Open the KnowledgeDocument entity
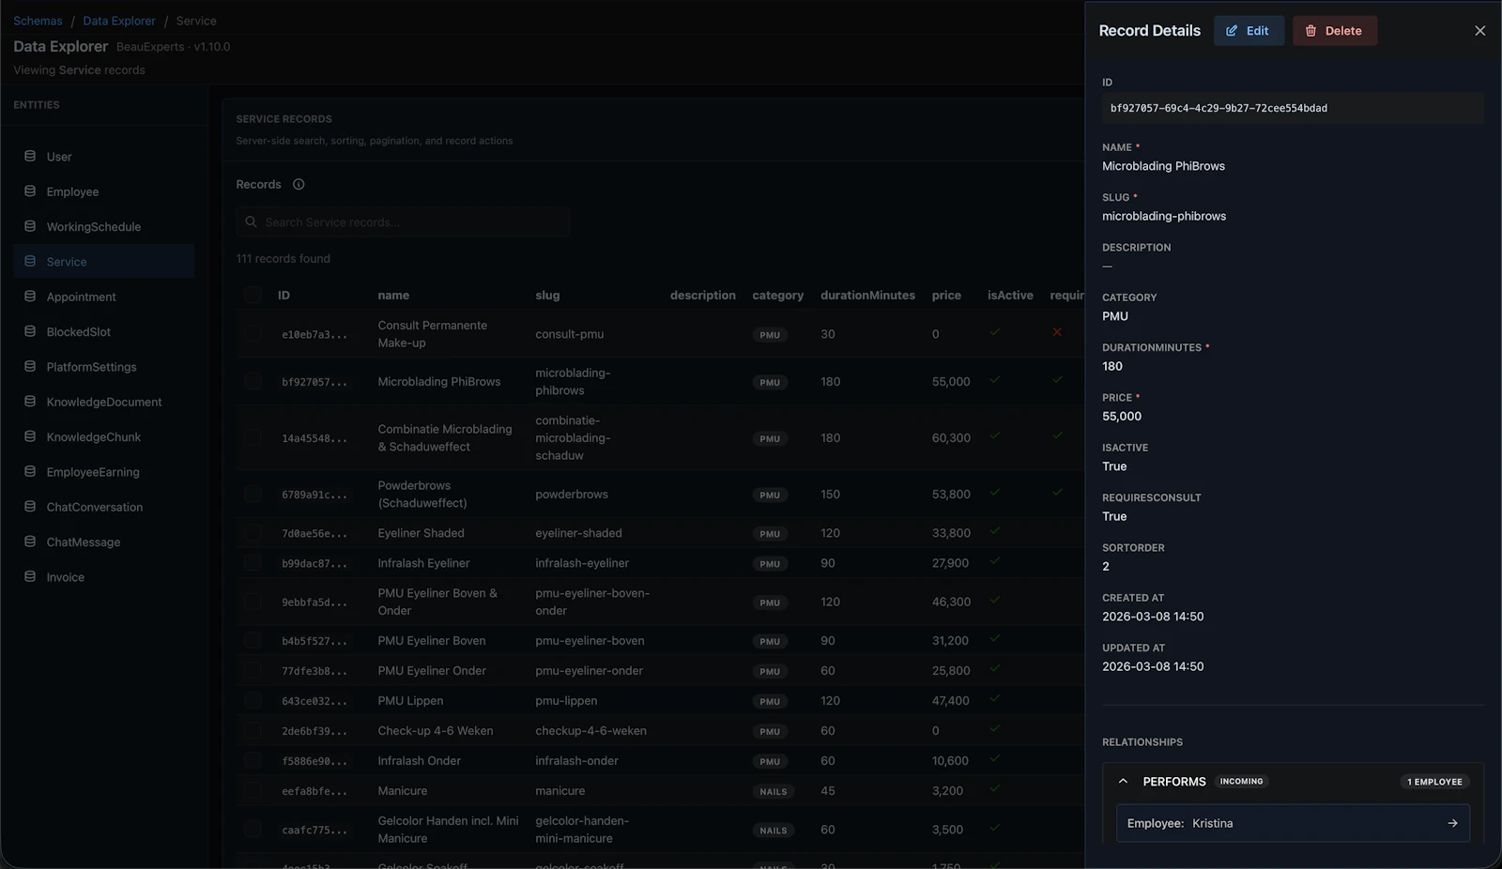Image resolution: width=1502 pixels, height=869 pixels. point(104,402)
